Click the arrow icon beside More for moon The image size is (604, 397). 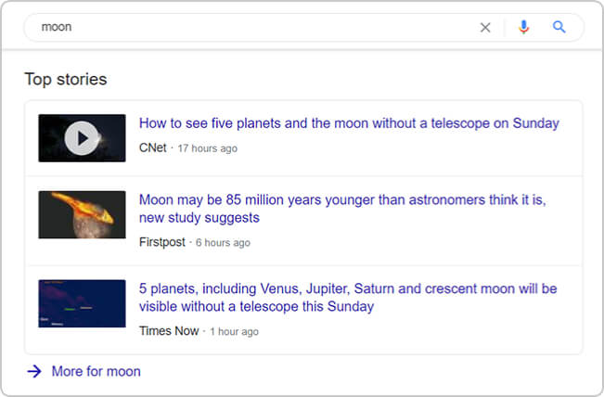34,371
